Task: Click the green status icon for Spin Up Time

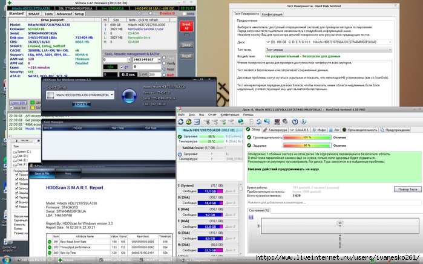Action: point(50,253)
